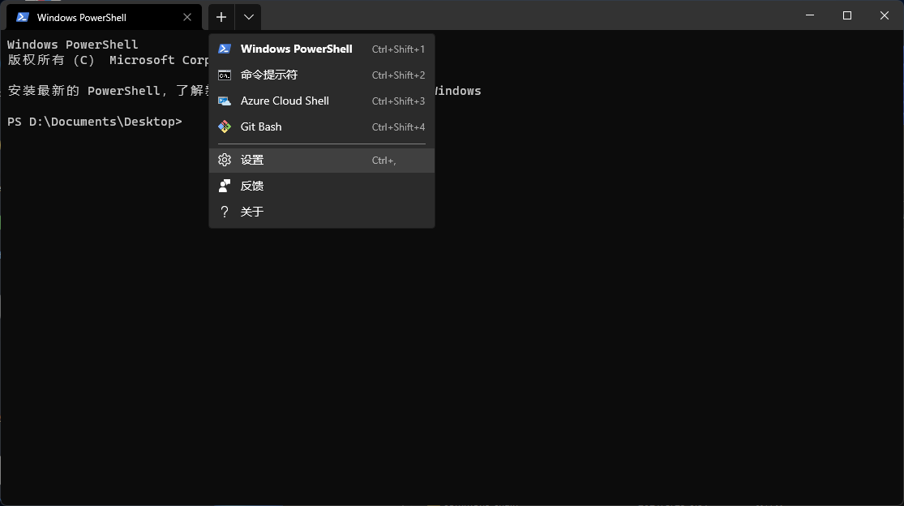Open 设置 settings menu entry
Image resolution: width=904 pixels, height=506 pixels.
tap(322, 161)
